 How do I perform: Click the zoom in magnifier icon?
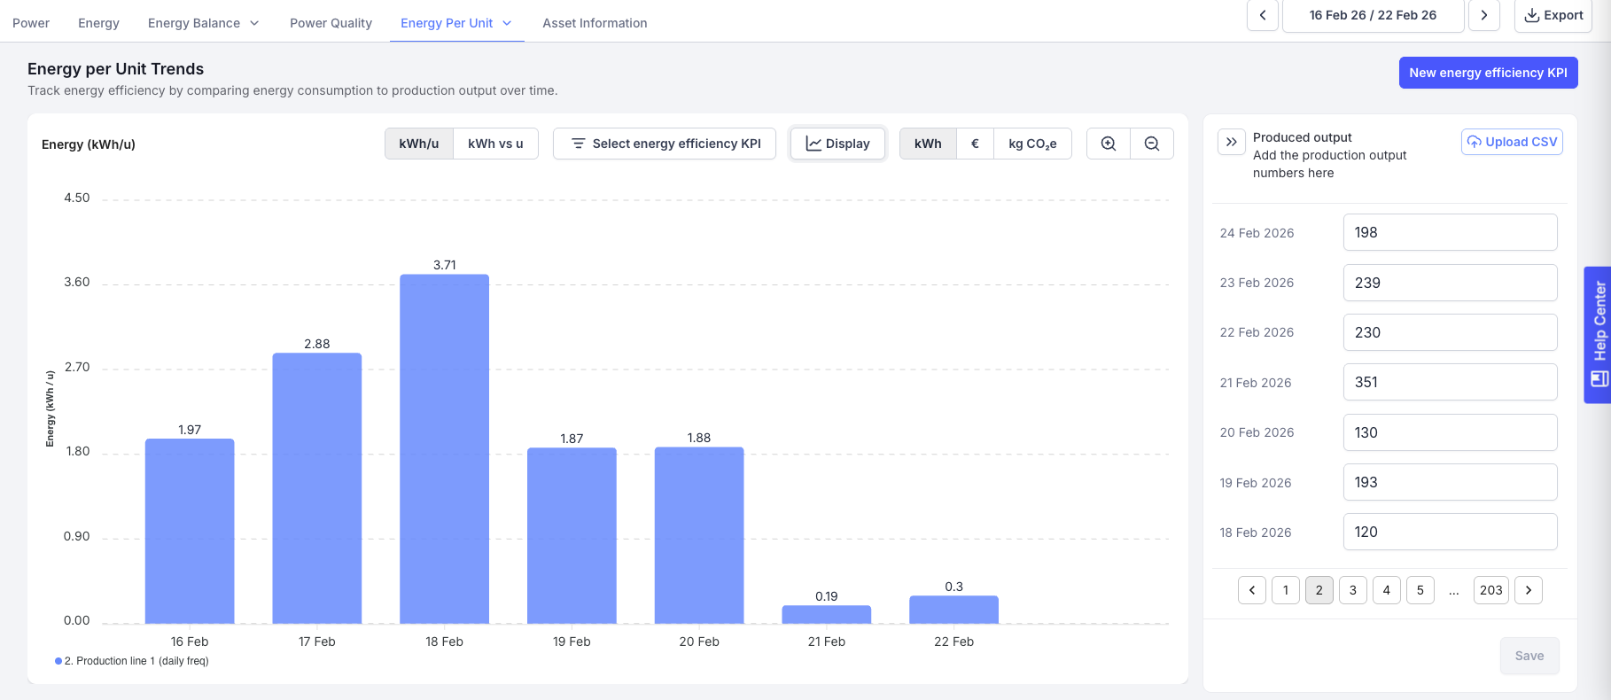pyautogui.click(x=1108, y=144)
